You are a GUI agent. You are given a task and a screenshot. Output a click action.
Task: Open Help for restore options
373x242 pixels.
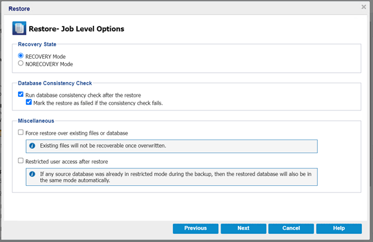pos(339,228)
